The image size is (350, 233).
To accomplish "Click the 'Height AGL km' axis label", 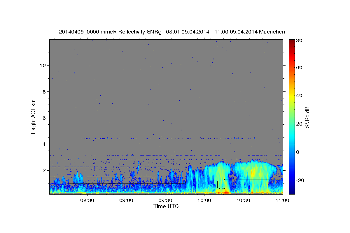I will click(x=34, y=116).
